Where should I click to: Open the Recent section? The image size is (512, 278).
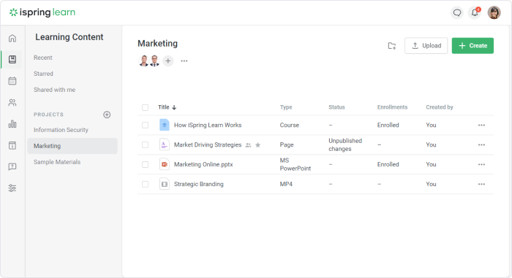click(x=42, y=58)
